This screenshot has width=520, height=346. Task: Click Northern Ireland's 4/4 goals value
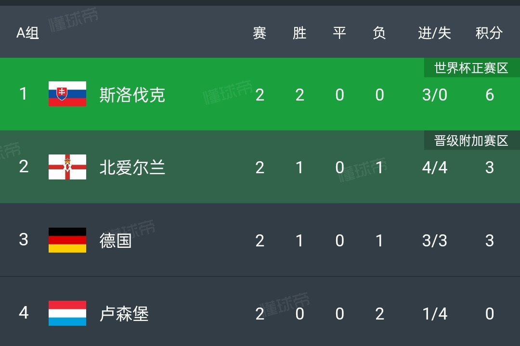point(434,167)
